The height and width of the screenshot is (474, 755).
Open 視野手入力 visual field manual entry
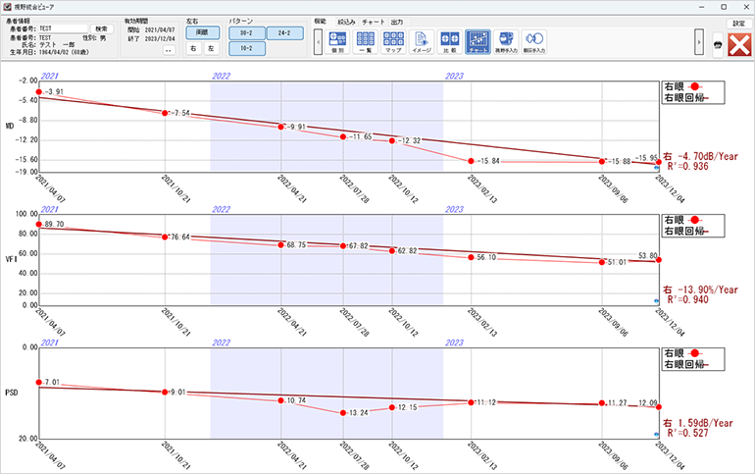[507, 41]
